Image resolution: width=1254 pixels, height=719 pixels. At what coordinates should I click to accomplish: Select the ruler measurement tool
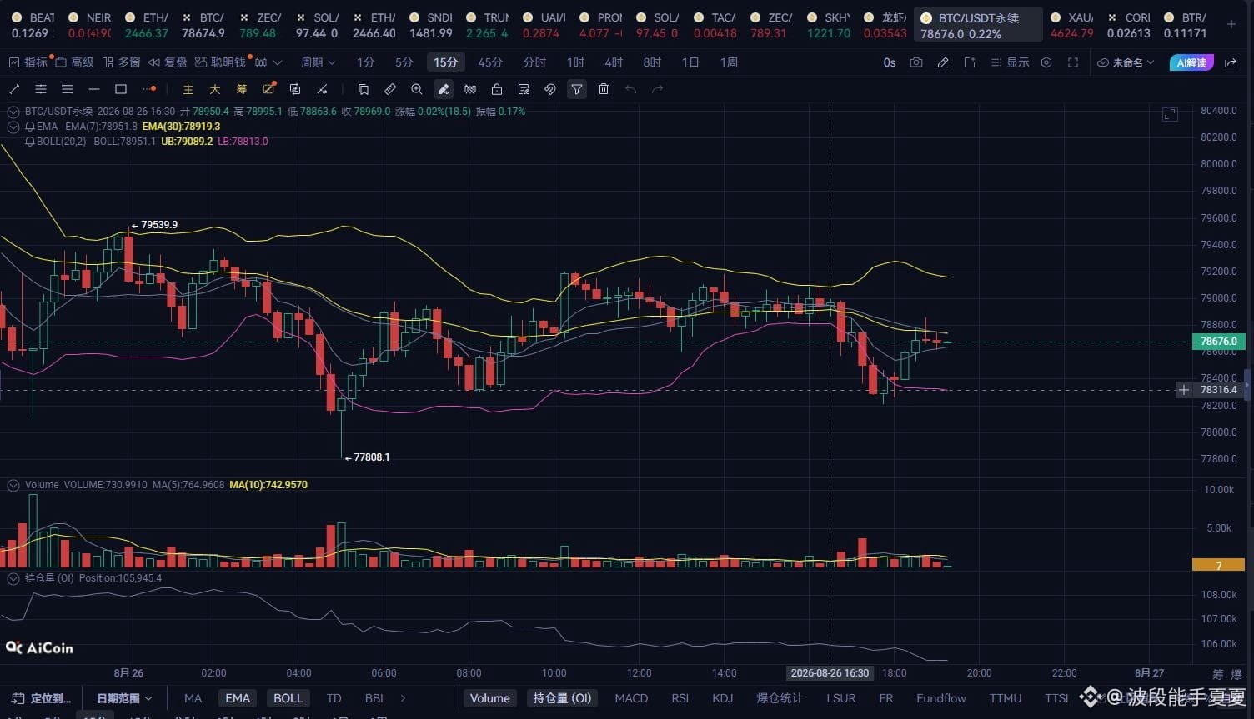point(390,89)
